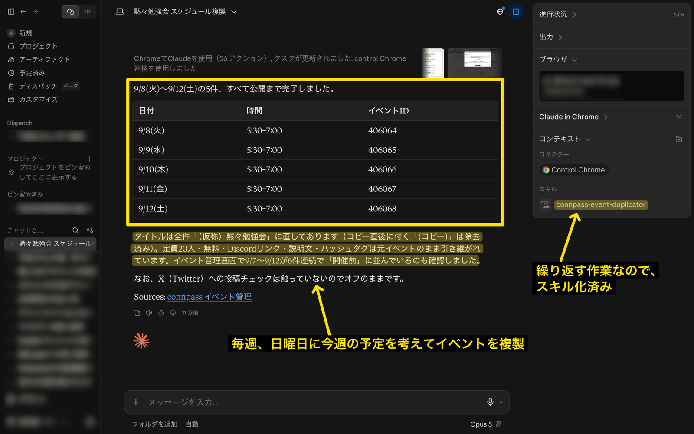Go forward with the right arrow

[x=36, y=12]
